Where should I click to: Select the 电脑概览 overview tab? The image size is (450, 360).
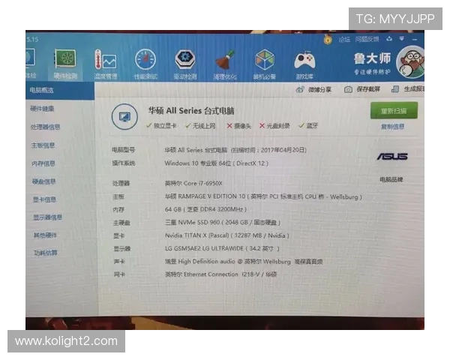click(60, 91)
